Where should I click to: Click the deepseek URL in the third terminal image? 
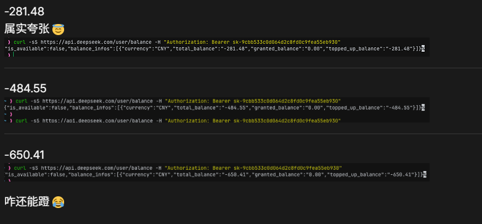tap(96, 168)
